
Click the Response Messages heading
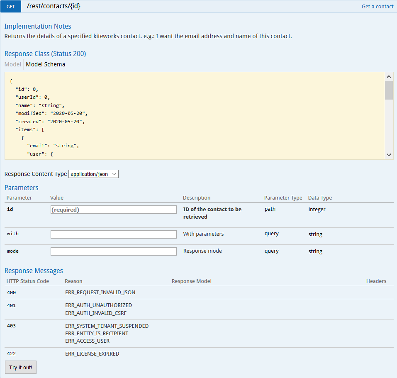pos(34,271)
